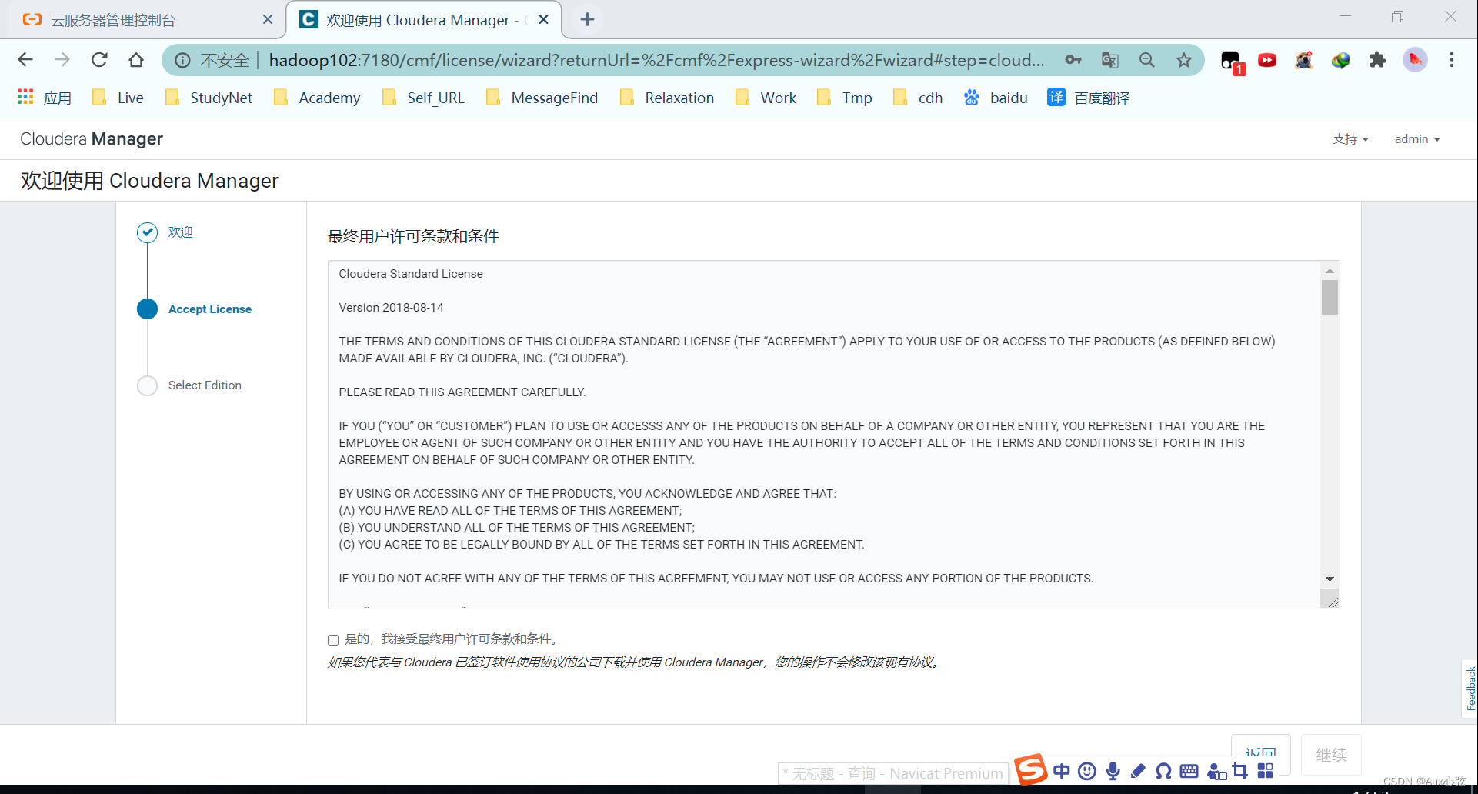Bookmark this page using the star icon
The image size is (1478, 794).
tap(1184, 59)
